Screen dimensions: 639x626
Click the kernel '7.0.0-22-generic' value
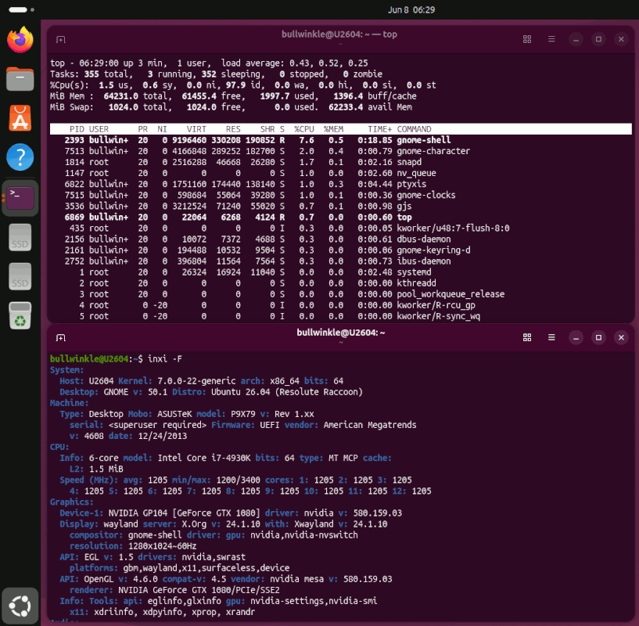pos(196,381)
